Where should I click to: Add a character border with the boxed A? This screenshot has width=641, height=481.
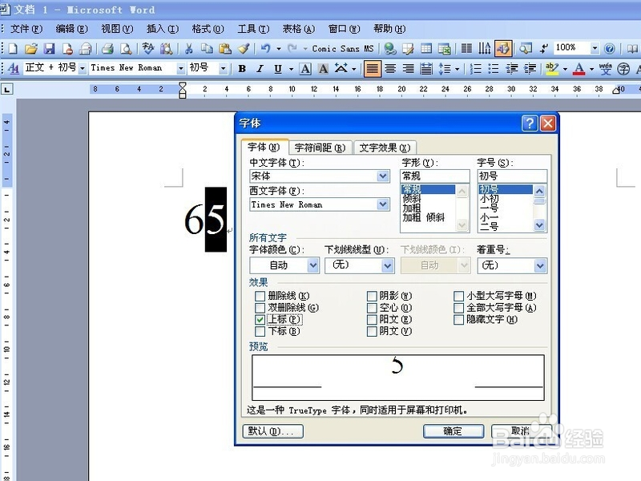point(305,68)
